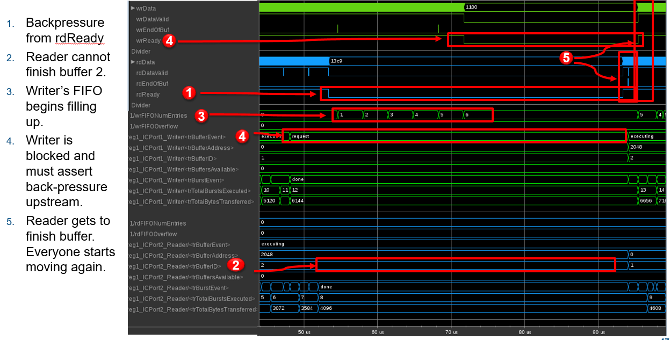
Task: Expand the rdData signal group
Action: (133, 62)
